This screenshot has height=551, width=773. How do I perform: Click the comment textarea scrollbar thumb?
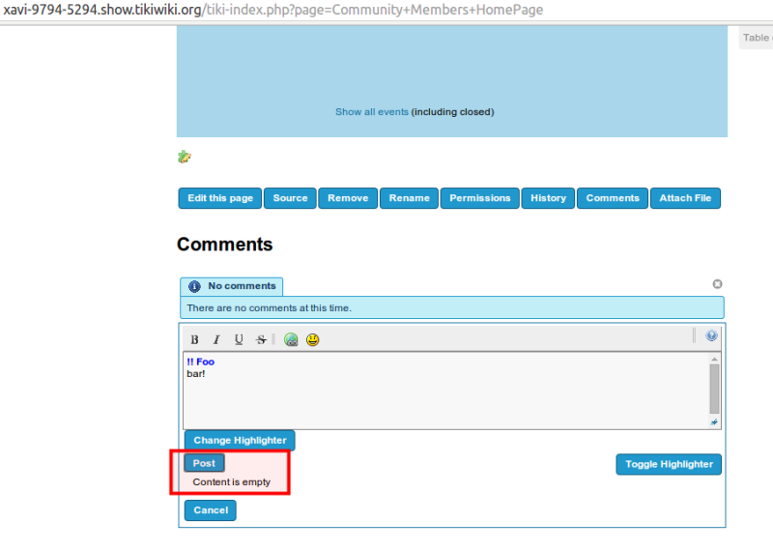(714, 389)
